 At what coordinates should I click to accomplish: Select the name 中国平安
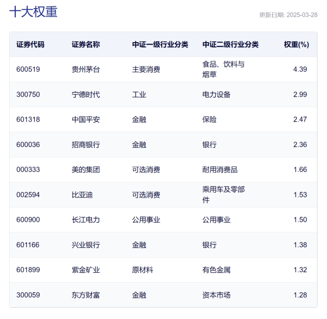point(86,120)
